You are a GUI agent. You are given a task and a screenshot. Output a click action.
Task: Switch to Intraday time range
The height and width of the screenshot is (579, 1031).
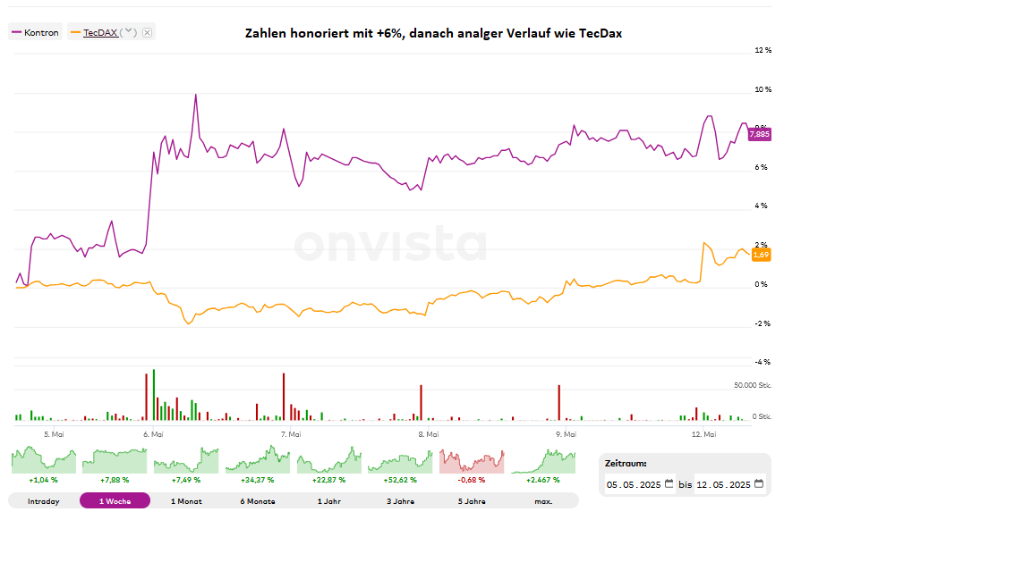tap(43, 501)
